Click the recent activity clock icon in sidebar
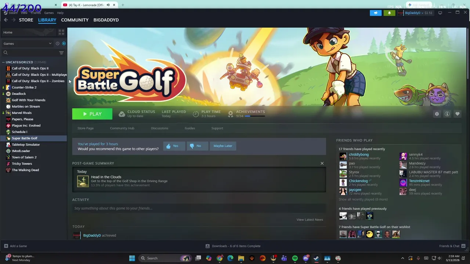Viewport: 470px width, 264px height. click(x=58, y=44)
